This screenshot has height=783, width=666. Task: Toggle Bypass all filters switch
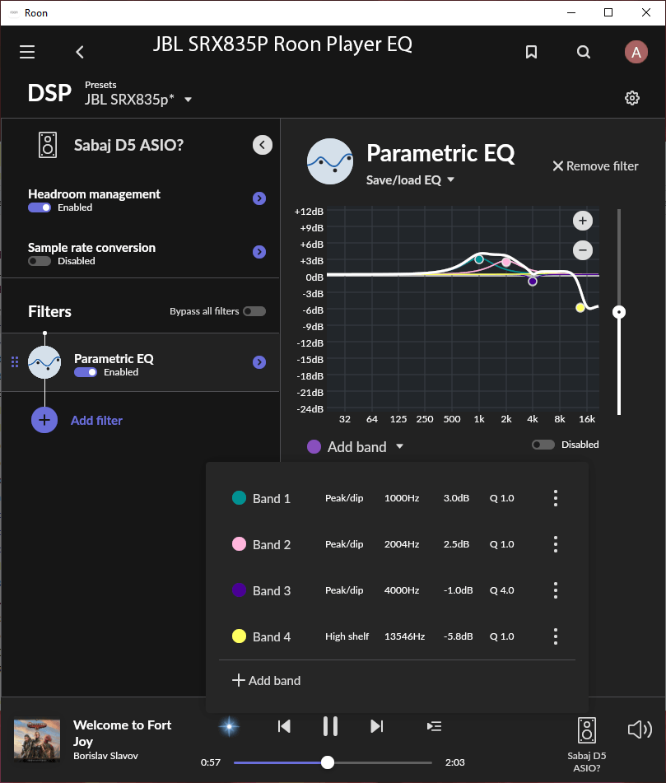(254, 311)
